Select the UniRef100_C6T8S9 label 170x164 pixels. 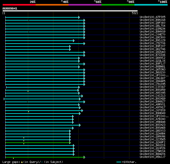point(152,110)
